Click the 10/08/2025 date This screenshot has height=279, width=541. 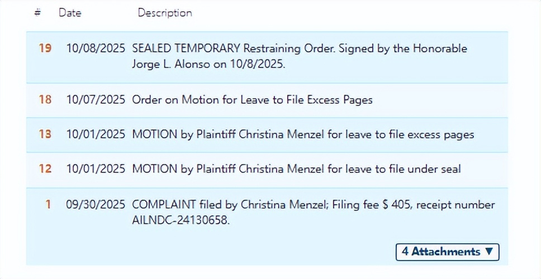[96, 49]
